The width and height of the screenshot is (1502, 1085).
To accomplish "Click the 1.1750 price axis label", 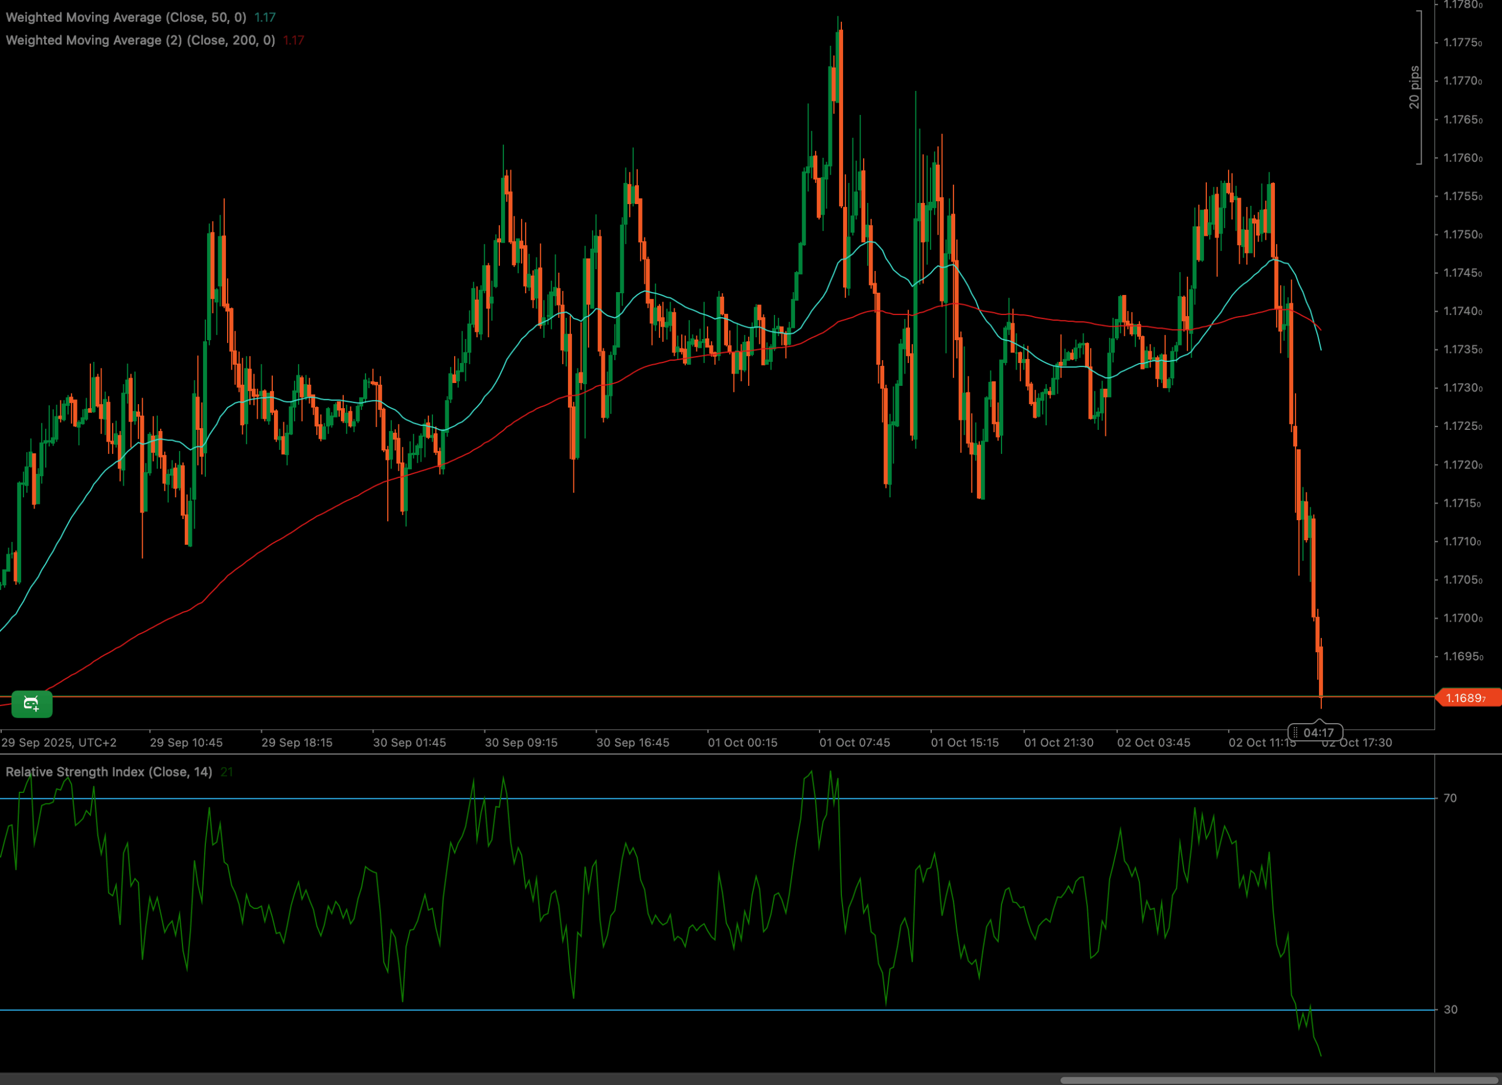I will pos(1462,235).
